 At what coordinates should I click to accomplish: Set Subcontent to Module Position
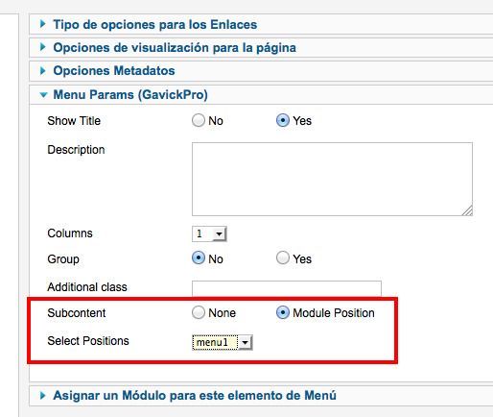283,312
